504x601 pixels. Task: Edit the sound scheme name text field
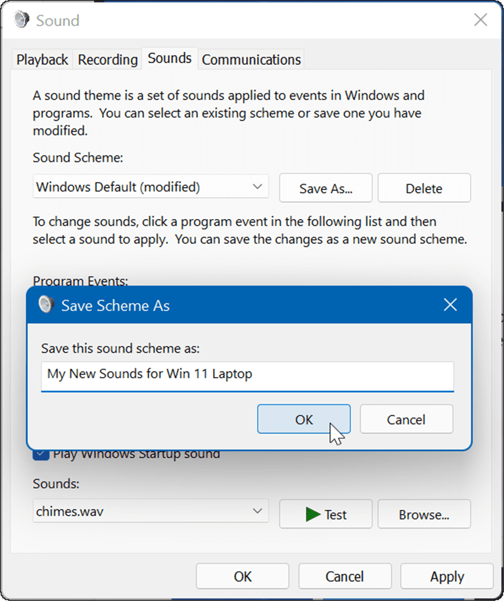click(x=247, y=376)
